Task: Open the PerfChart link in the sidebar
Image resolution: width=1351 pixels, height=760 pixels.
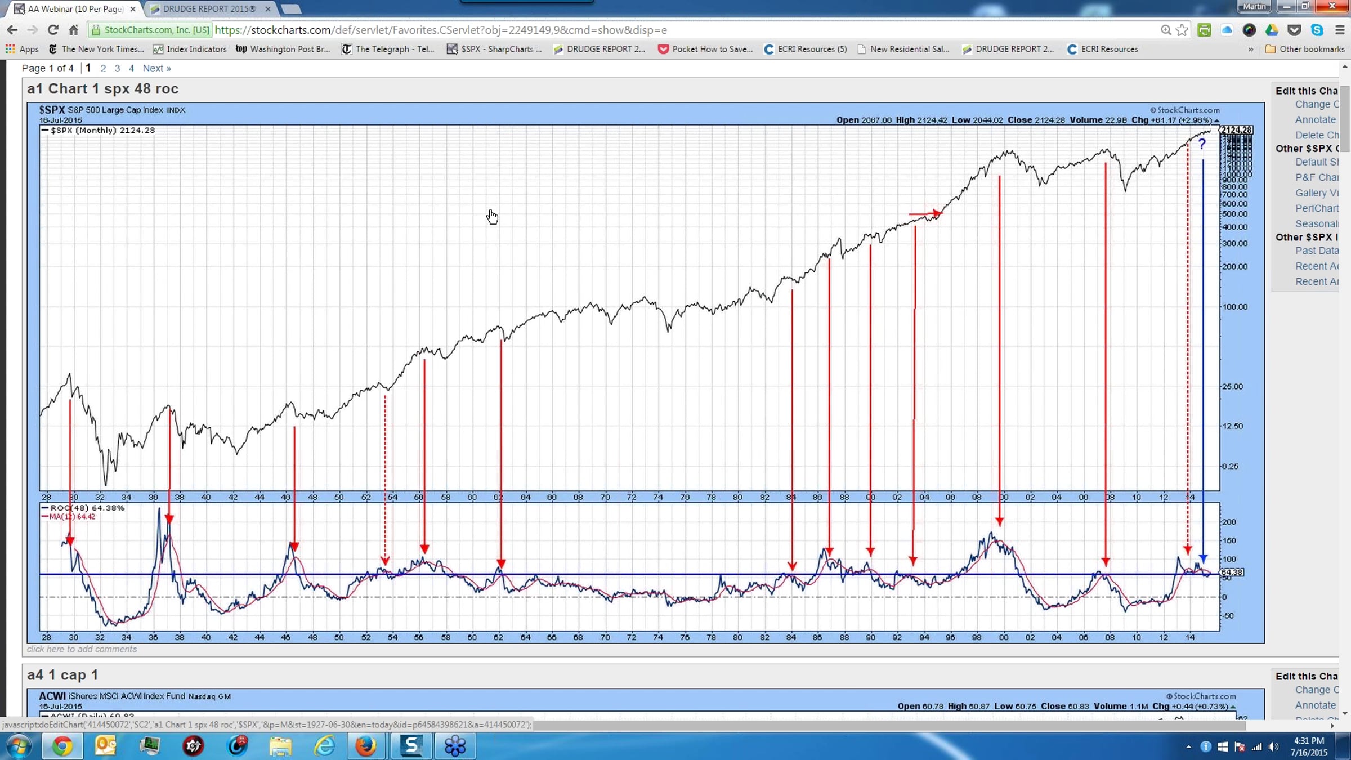Action: 1317,208
